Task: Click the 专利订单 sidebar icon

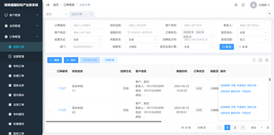Action: (x=10, y=66)
